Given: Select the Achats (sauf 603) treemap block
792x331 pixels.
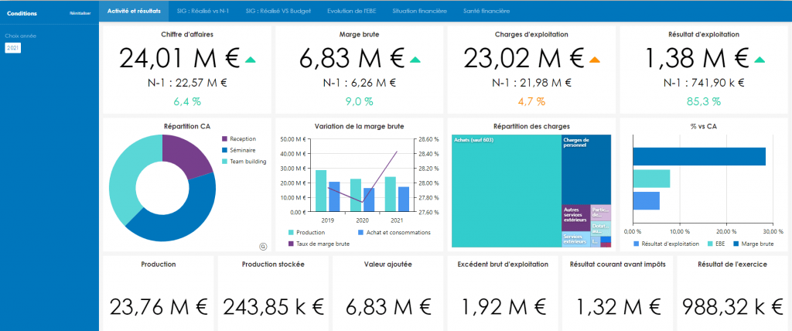Looking at the screenshot, I should pos(506,191).
